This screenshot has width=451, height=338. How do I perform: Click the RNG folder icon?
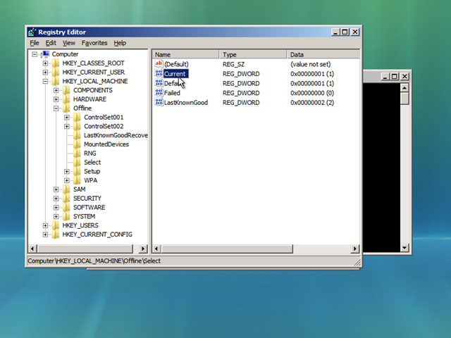77,154
